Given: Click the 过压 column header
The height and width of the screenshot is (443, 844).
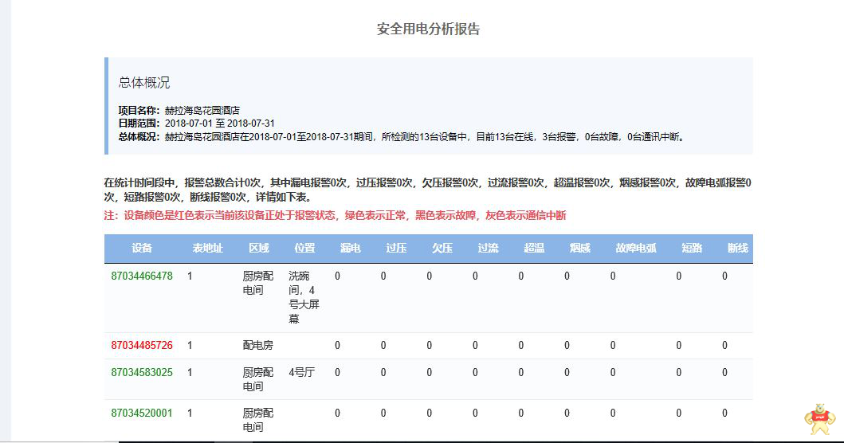Looking at the screenshot, I should (x=396, y=249).
